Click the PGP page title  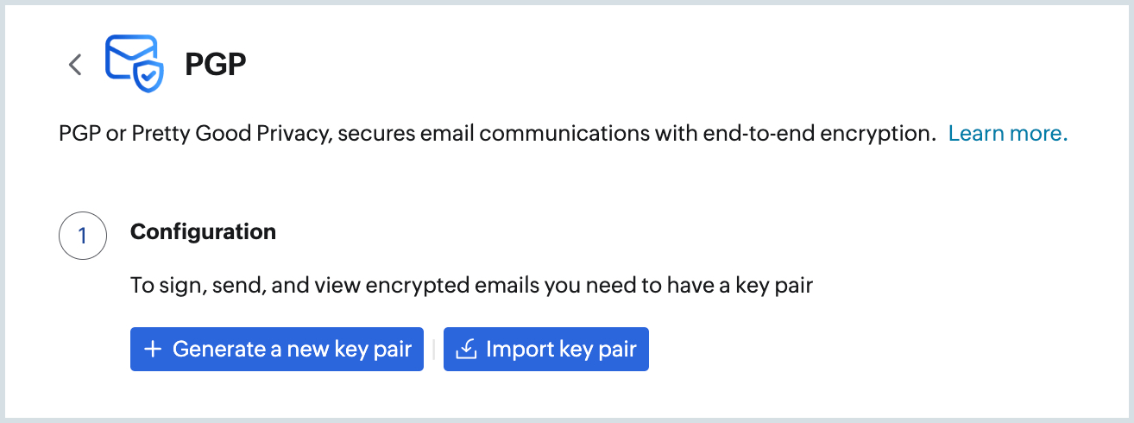(216, 65)
